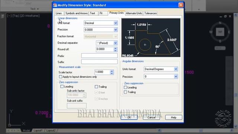
Task: Toggle linear Trailing zero suppression
Action: (x=96, y=87)
